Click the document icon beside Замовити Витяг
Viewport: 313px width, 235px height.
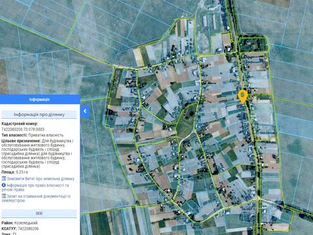click(4, 178)
